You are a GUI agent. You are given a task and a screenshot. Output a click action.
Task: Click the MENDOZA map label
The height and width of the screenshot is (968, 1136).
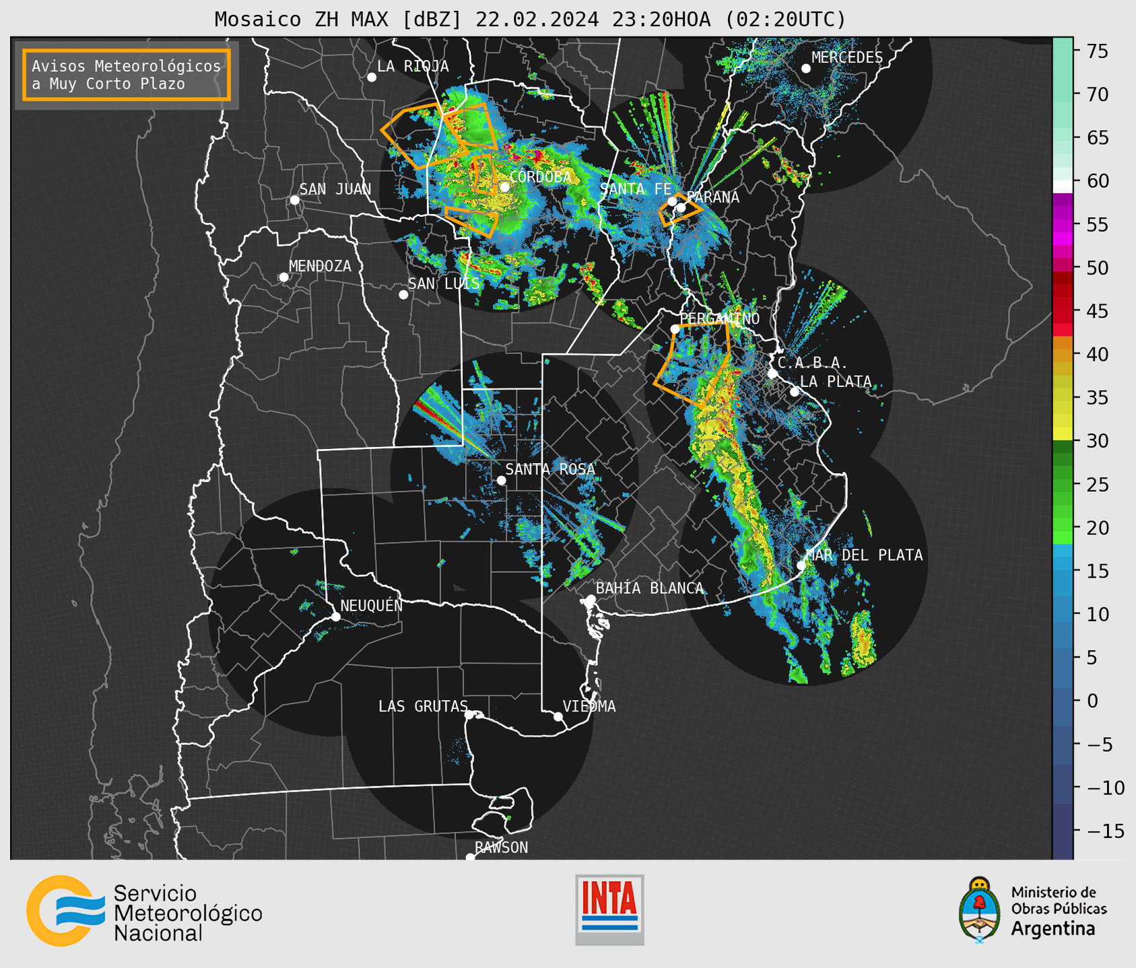(x=320, y=267)
